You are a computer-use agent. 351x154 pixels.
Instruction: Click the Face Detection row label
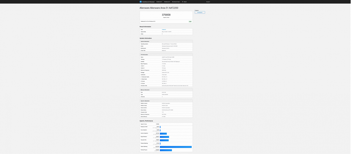pos(143,130)
